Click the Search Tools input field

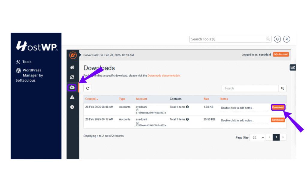point(228,39)
